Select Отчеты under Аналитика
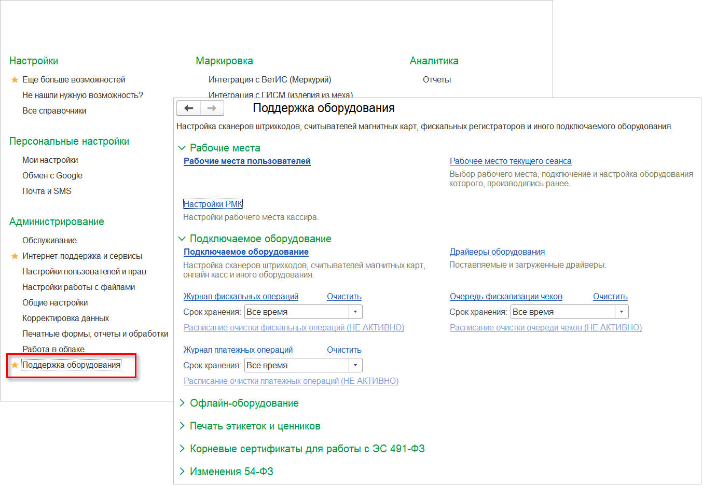Screen dimensions: 703x486 coord(437,80)
